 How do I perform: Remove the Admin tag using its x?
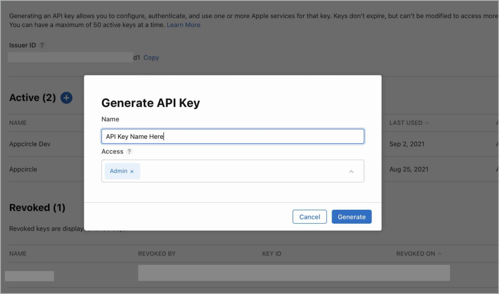[132, 171]
